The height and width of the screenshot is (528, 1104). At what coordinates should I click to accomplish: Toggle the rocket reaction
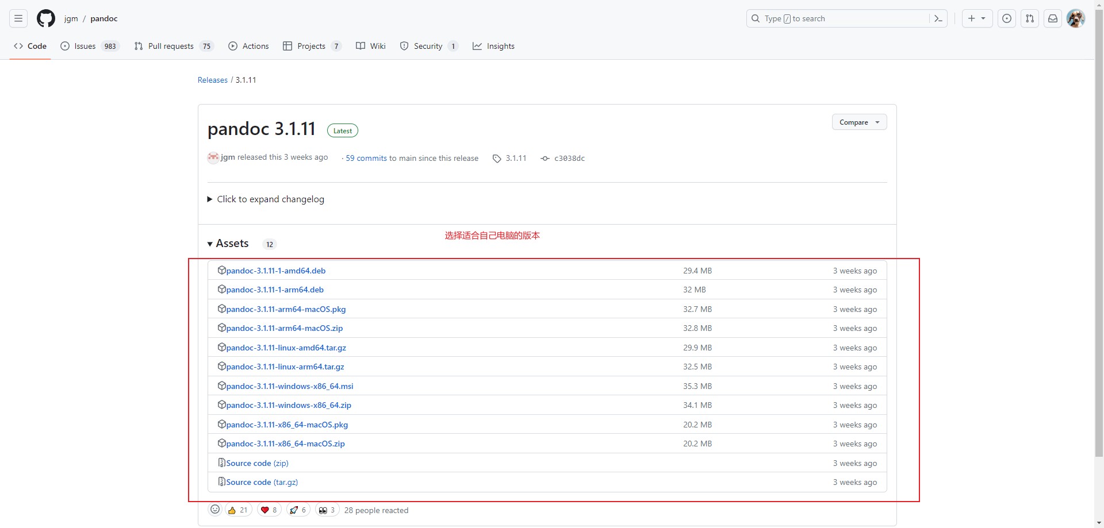298,510
